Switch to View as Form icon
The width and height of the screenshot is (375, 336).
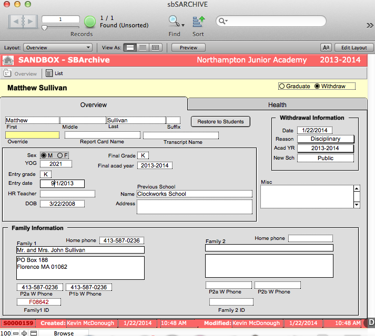coord(130,47)
